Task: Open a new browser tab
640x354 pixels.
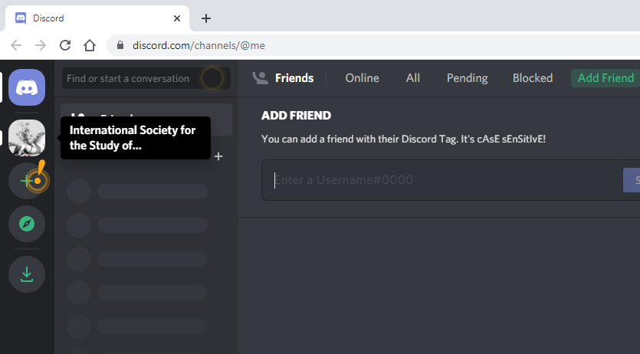Action: (x=205, y=18)
